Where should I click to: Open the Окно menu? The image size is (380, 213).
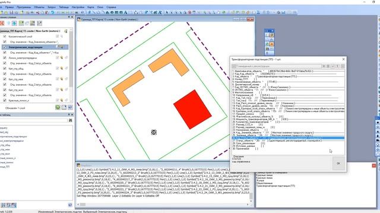coord(100,7)
